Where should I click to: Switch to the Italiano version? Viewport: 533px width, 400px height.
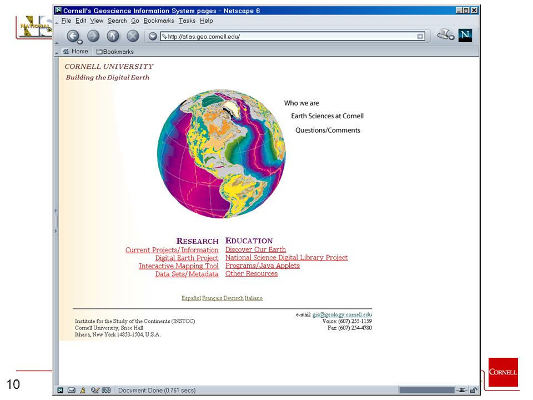coord(254,298)
